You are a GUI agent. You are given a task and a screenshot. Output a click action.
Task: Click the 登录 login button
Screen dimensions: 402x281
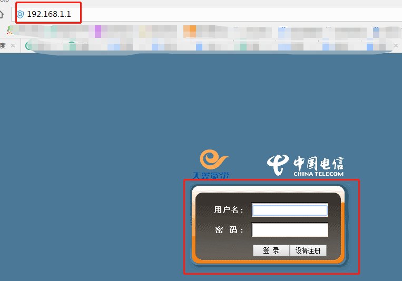pyautogui.click(x=271, y=250)
